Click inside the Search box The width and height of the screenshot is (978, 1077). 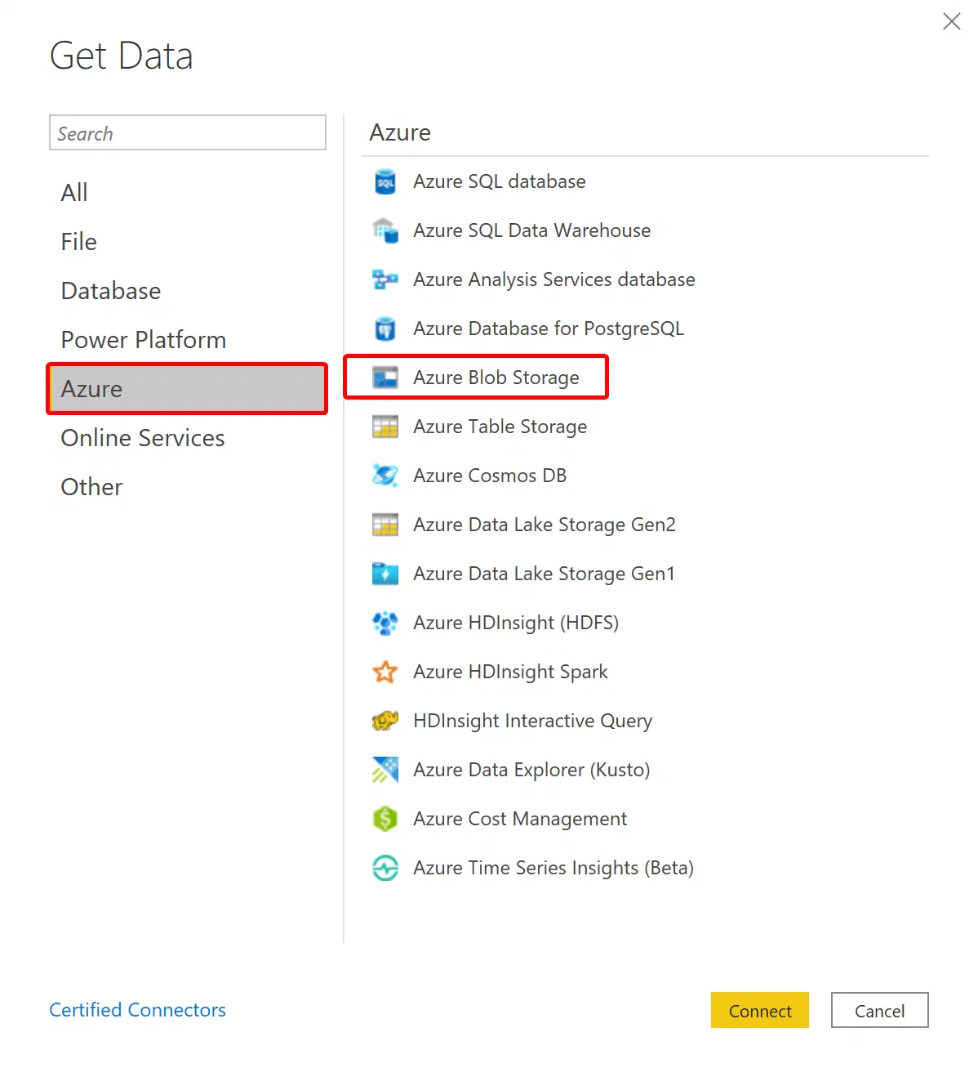coord(188,132)
